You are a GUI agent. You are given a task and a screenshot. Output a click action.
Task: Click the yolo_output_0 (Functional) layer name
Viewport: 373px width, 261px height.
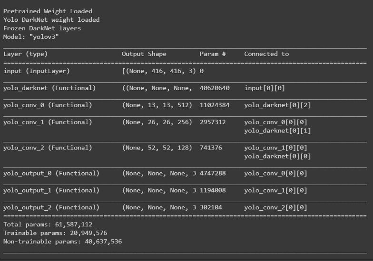click(51, 174)
